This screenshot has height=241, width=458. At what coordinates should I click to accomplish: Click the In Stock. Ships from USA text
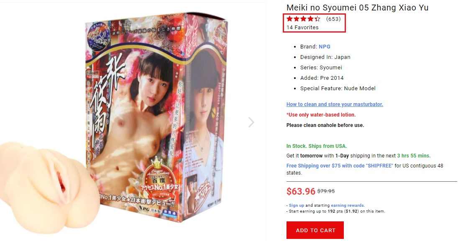pyautogui.click(x=317, y=146)
